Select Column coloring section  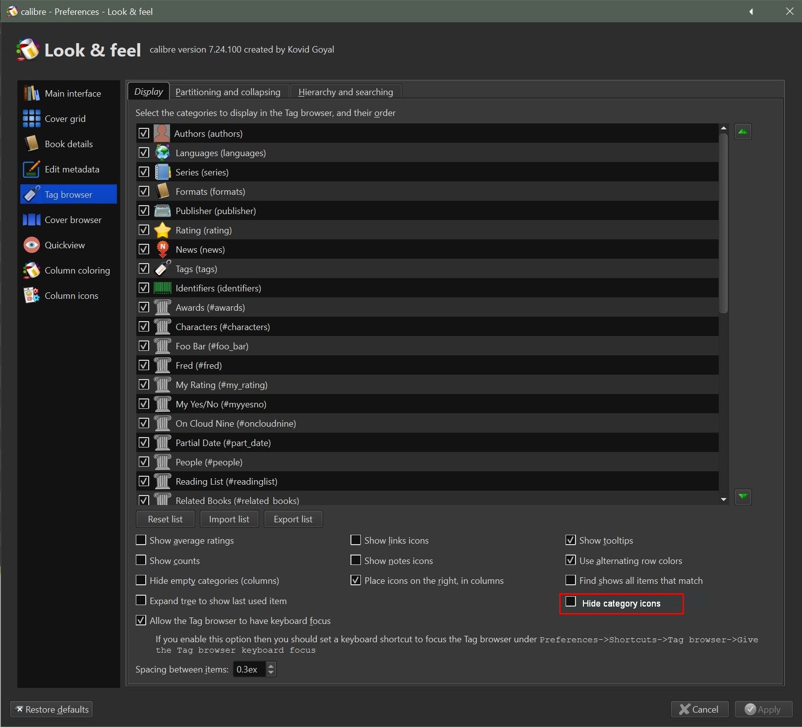click(77, 271)
